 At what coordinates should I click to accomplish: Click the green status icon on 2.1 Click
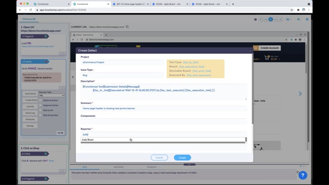(x=46, y=154)
